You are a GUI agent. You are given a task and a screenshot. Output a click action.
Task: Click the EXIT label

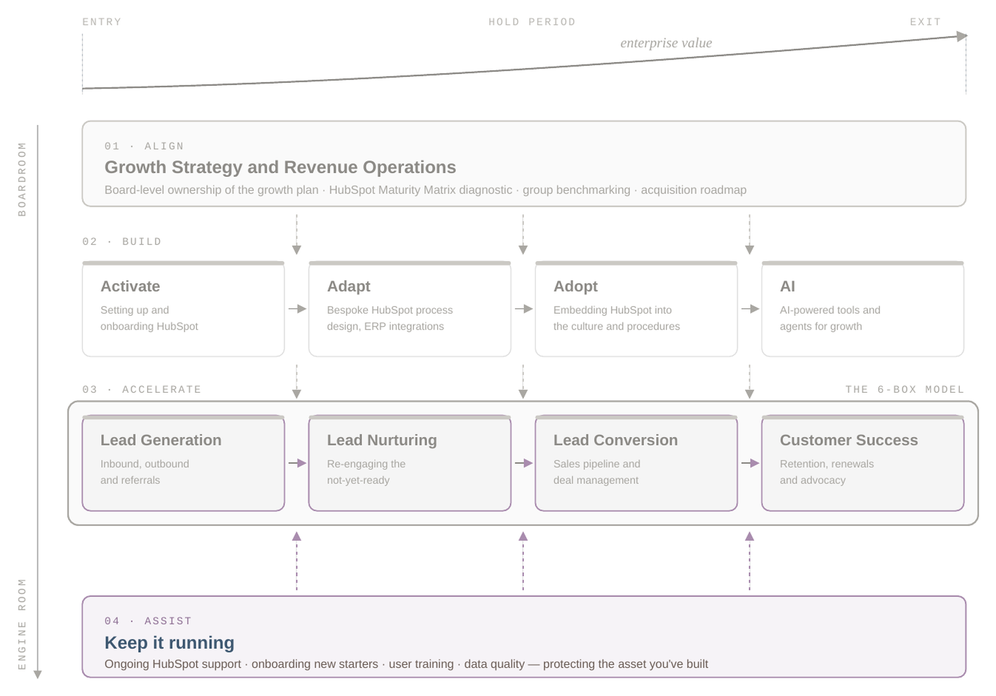pyautogui.click(x=926, y=22)
